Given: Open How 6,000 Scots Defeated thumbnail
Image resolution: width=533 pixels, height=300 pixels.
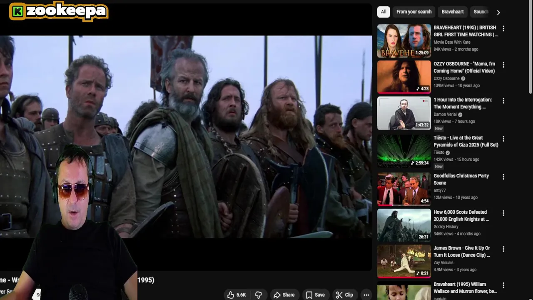Looking at the screenshot, I should click(x=404, y=225).
